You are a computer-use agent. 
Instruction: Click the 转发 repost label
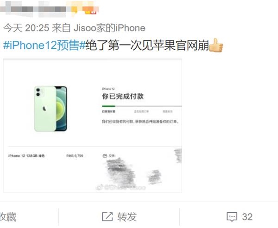point(127,217)
